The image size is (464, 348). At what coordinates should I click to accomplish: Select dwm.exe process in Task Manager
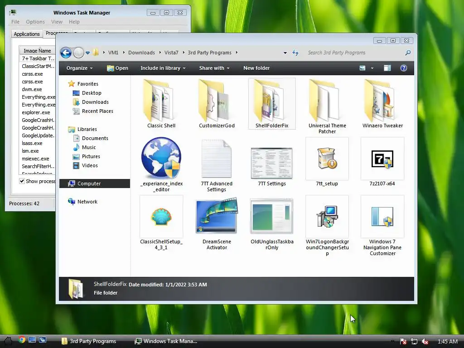(x=32, y=89)
